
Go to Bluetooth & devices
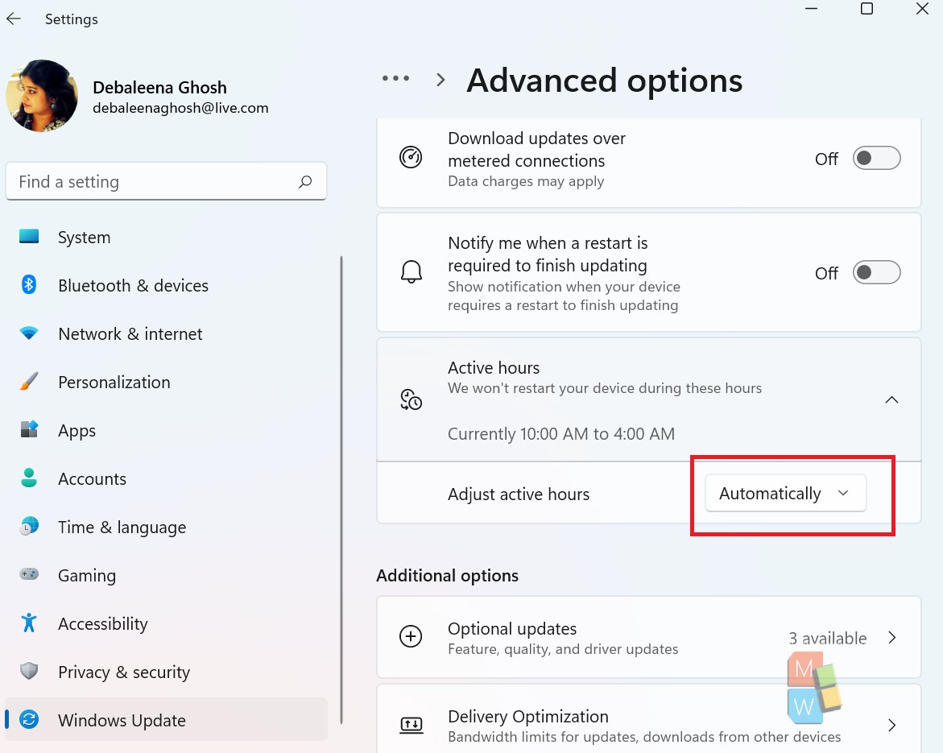(x=166, y=285)
